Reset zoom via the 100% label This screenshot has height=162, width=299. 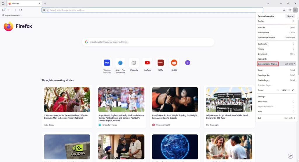click(284, 90)
